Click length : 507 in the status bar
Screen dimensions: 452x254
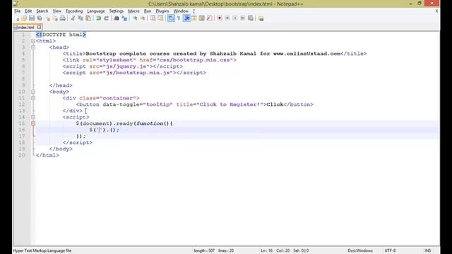coord(204,250)
